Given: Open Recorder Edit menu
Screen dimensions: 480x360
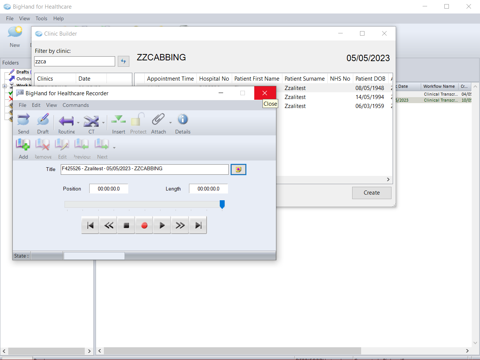Looking at the screenshot, I should pyautogui.click(x=36, y=105).
